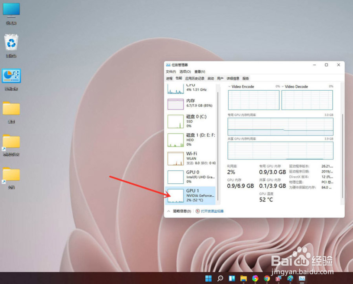Open the Widgets panel from taskbar
The image size is (353, 284).
(232, 278)
